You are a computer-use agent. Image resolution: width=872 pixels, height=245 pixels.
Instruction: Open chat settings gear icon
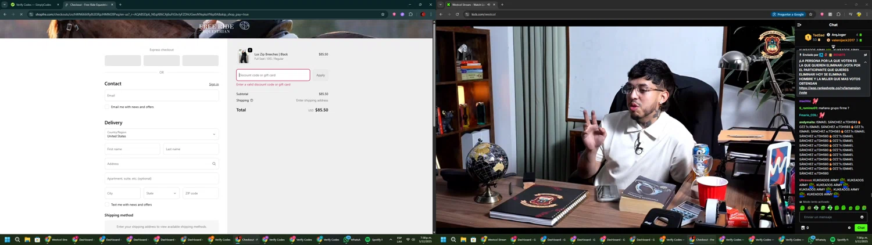pos(849,228)
